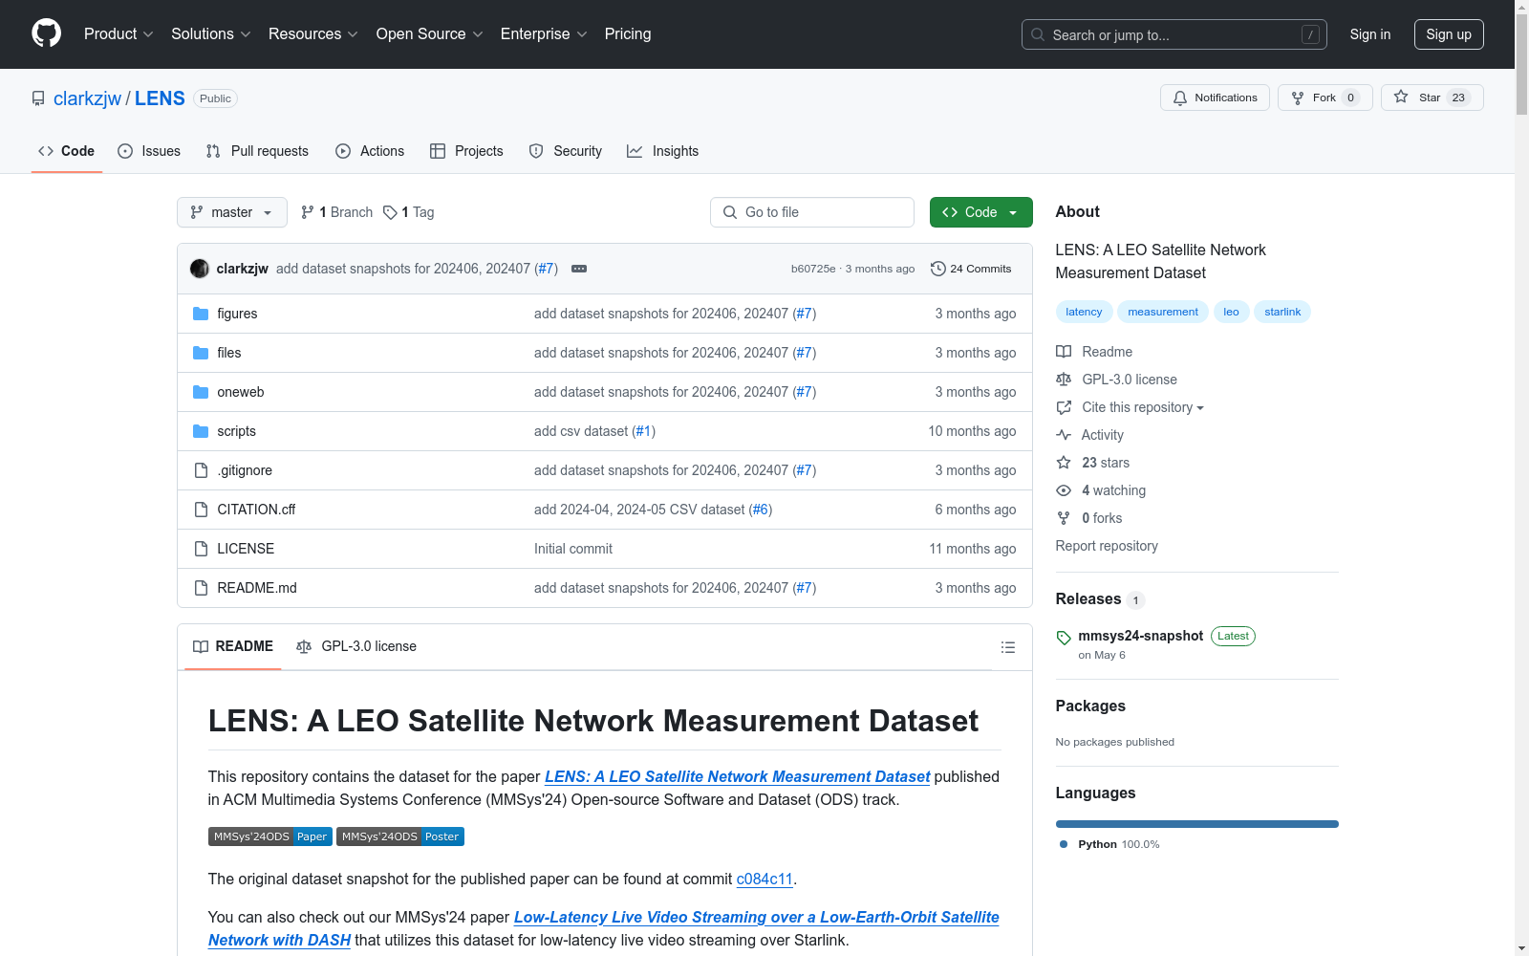The height and width of the screenshot is (956, 1529).
Task: Switch to GPL-3.0 license tab
Action: point(356,646)
